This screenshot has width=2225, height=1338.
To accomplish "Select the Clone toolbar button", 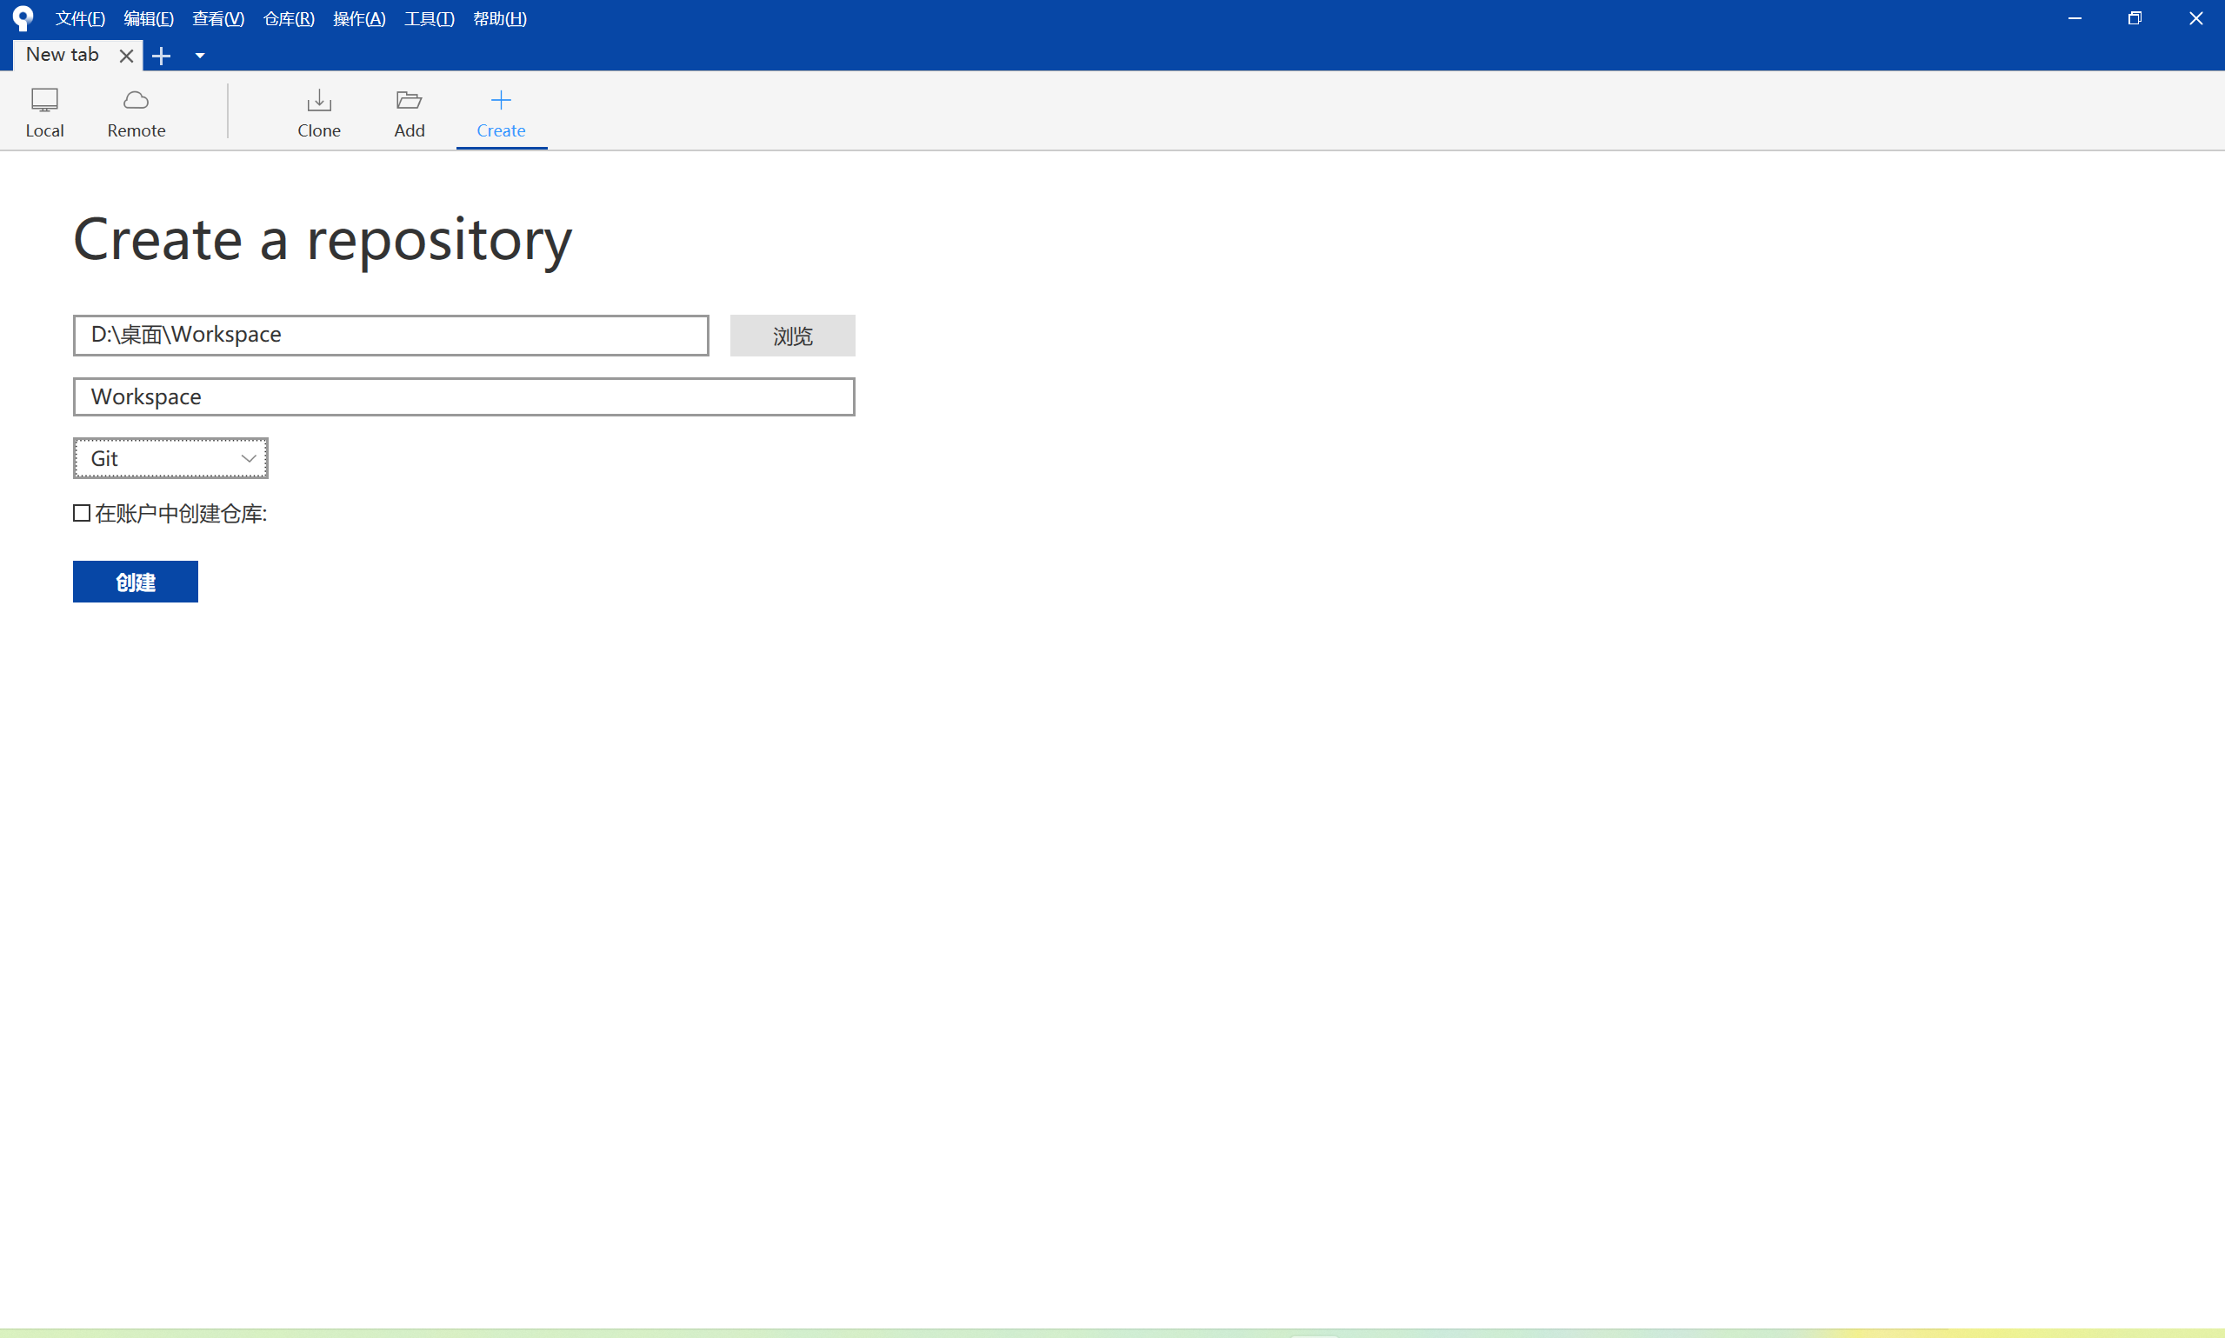I will click(319, 113).
